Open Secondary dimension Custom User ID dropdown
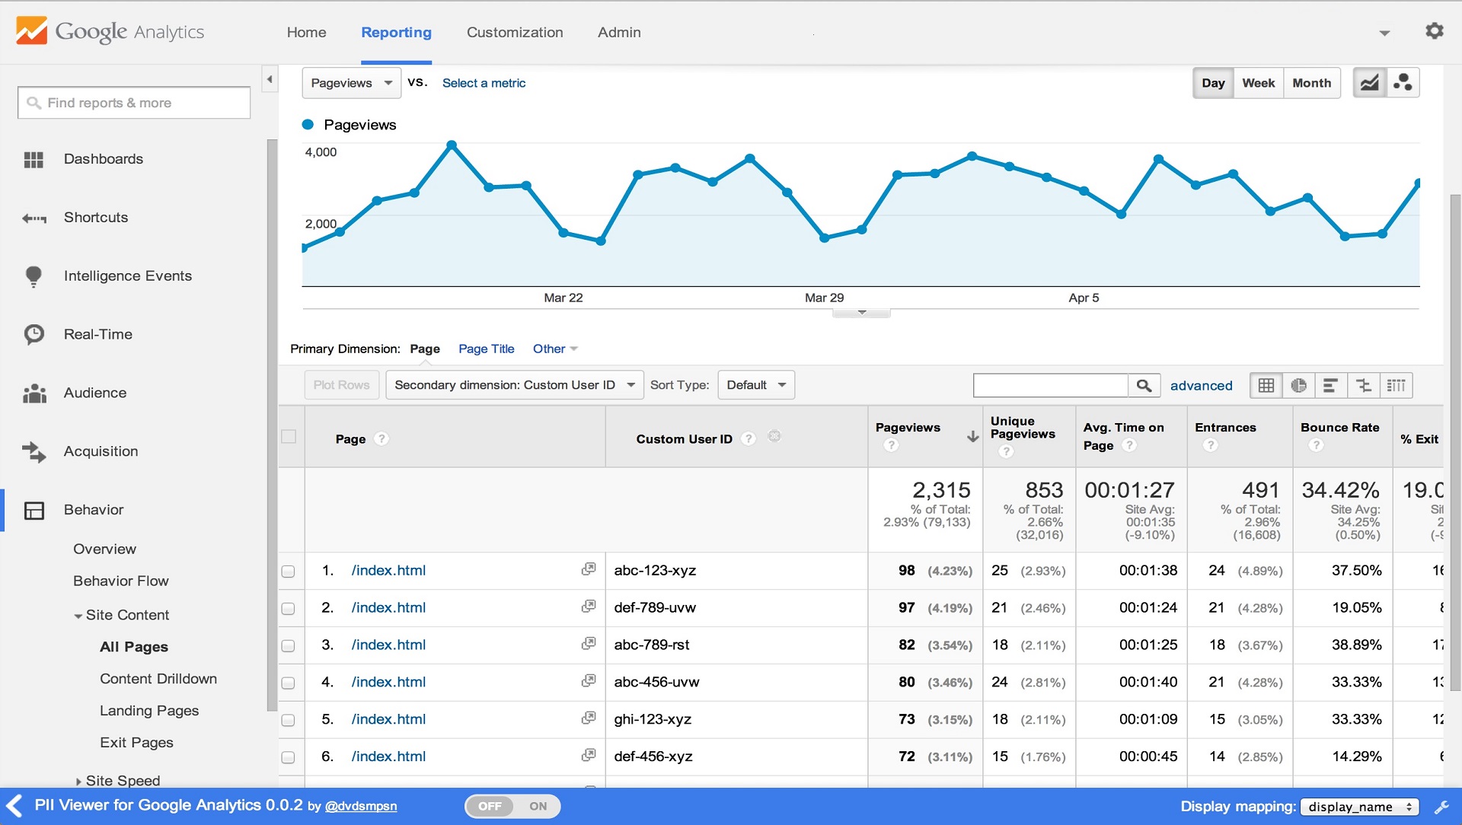Screen dimensions: 1462x825 (514, 385)
